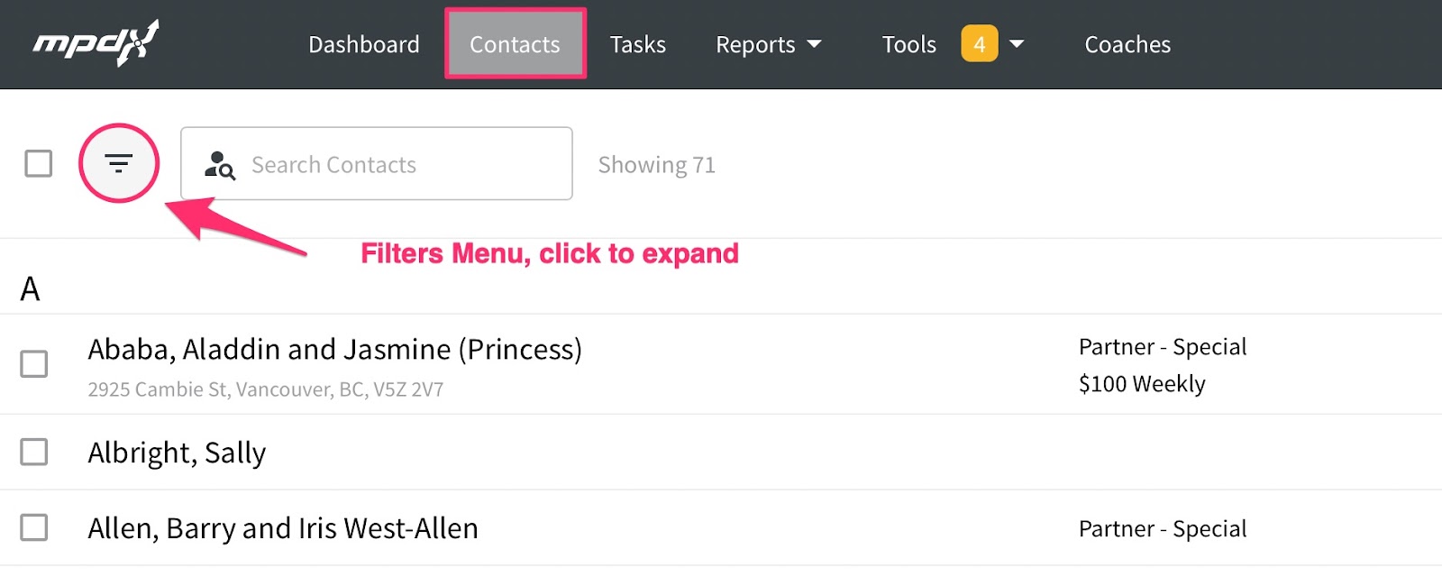This screenshot has width=1442, height=586.
Task: Open the Reports menu
Action: [x=755, y=44]
